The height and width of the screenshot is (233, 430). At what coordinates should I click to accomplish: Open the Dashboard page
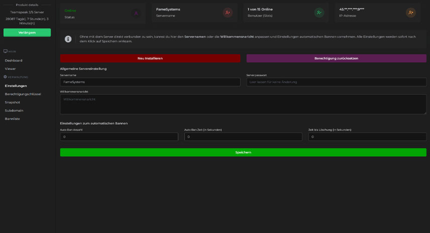(14, 61)
